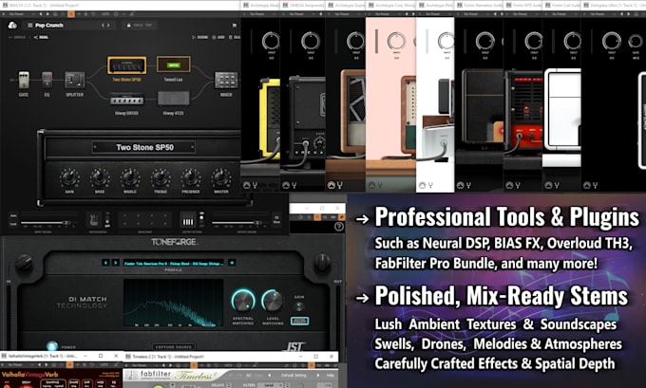This screenshot has height=388, width=646.
Task: Open Help menu in FabFilter Timeless
Action: [x=331, y=376]
